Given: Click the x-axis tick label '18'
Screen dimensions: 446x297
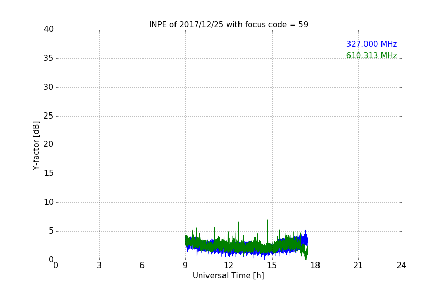Looking at the screenshot, I should (x=315, y=266).
